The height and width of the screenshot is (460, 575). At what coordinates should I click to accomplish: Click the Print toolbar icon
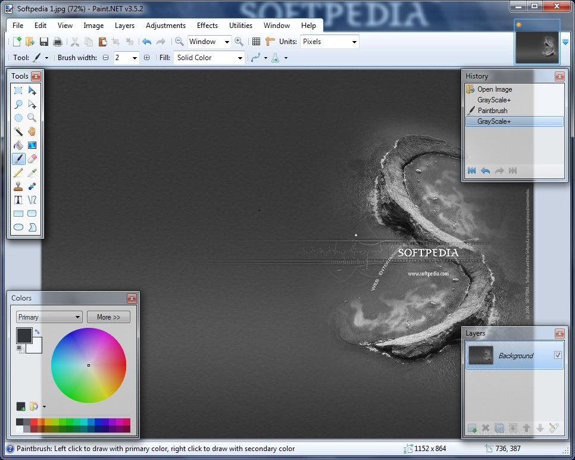click(x=58, y=42)
